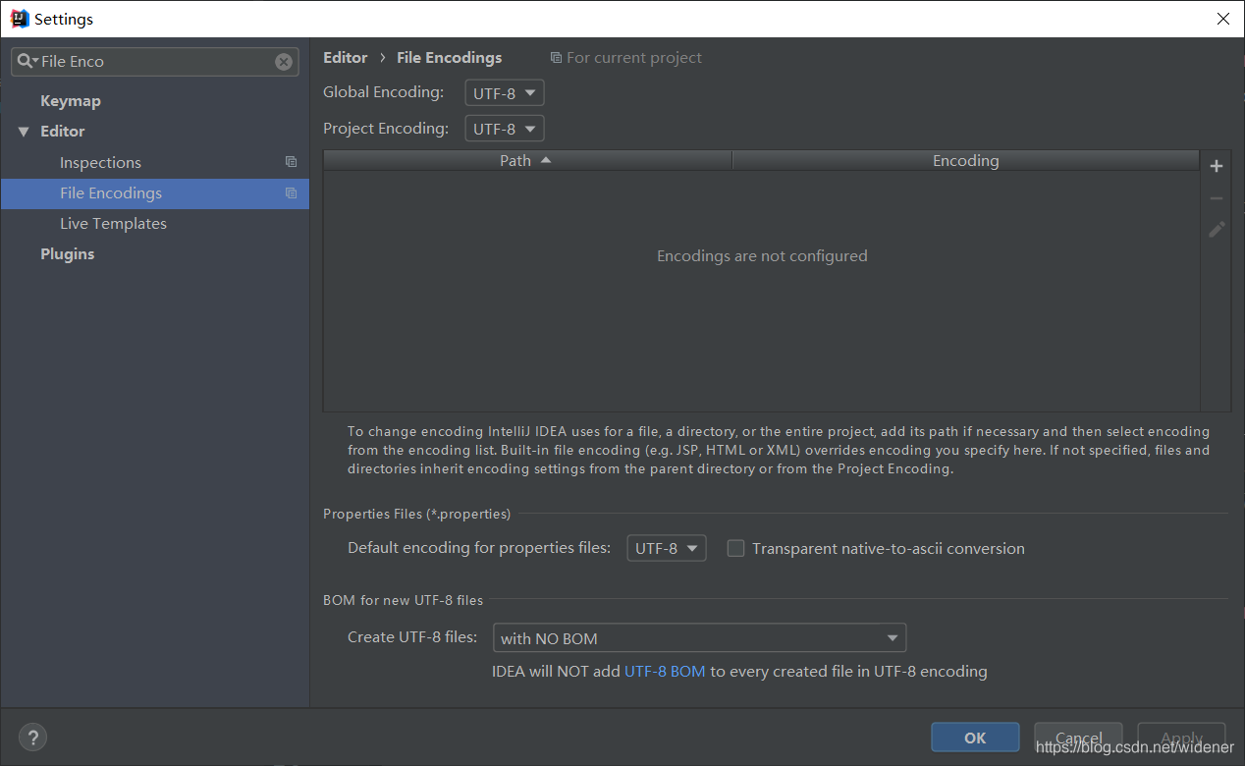The width and height of the screenshot is (1245, 766).
Task: Click the project-level icon next to File Encodings
Action: pos(291,193)
